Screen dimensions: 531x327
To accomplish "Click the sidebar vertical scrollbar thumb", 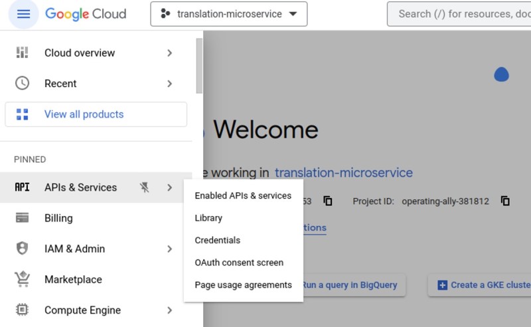I will (x=199, y=66).
